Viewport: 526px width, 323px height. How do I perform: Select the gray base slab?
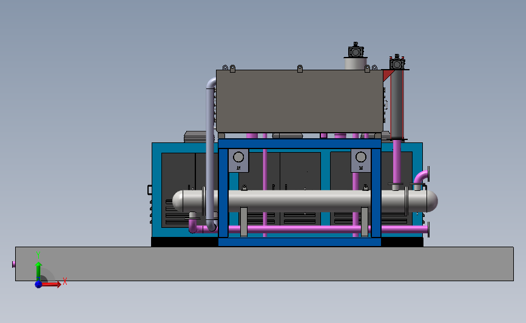pos(265,264)
